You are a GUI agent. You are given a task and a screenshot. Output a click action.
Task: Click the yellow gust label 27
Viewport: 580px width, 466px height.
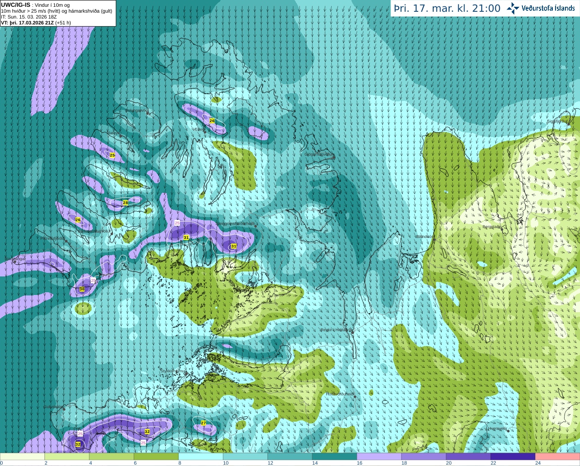[x=203, y=423]
